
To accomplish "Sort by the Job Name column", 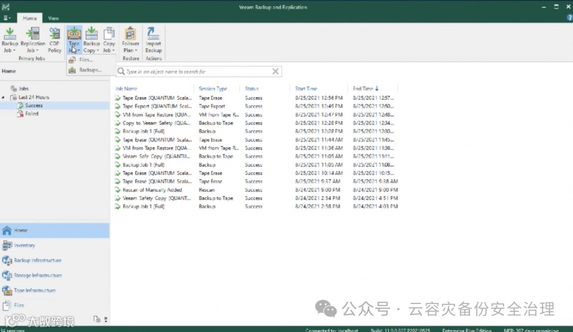I will 126,88.
